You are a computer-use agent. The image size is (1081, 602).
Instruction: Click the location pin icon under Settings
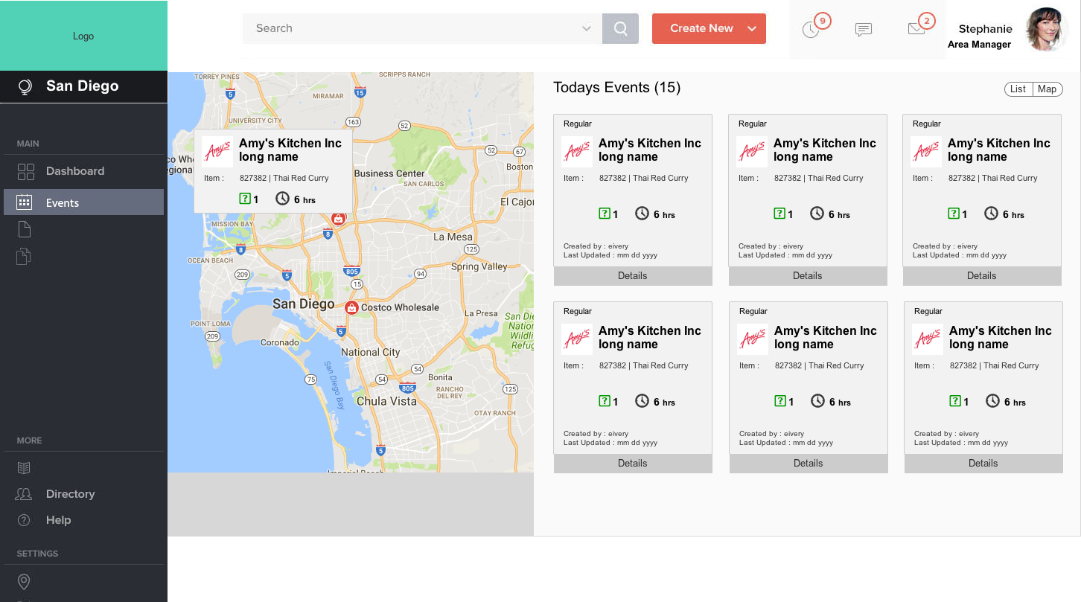(x=24, y=582)
